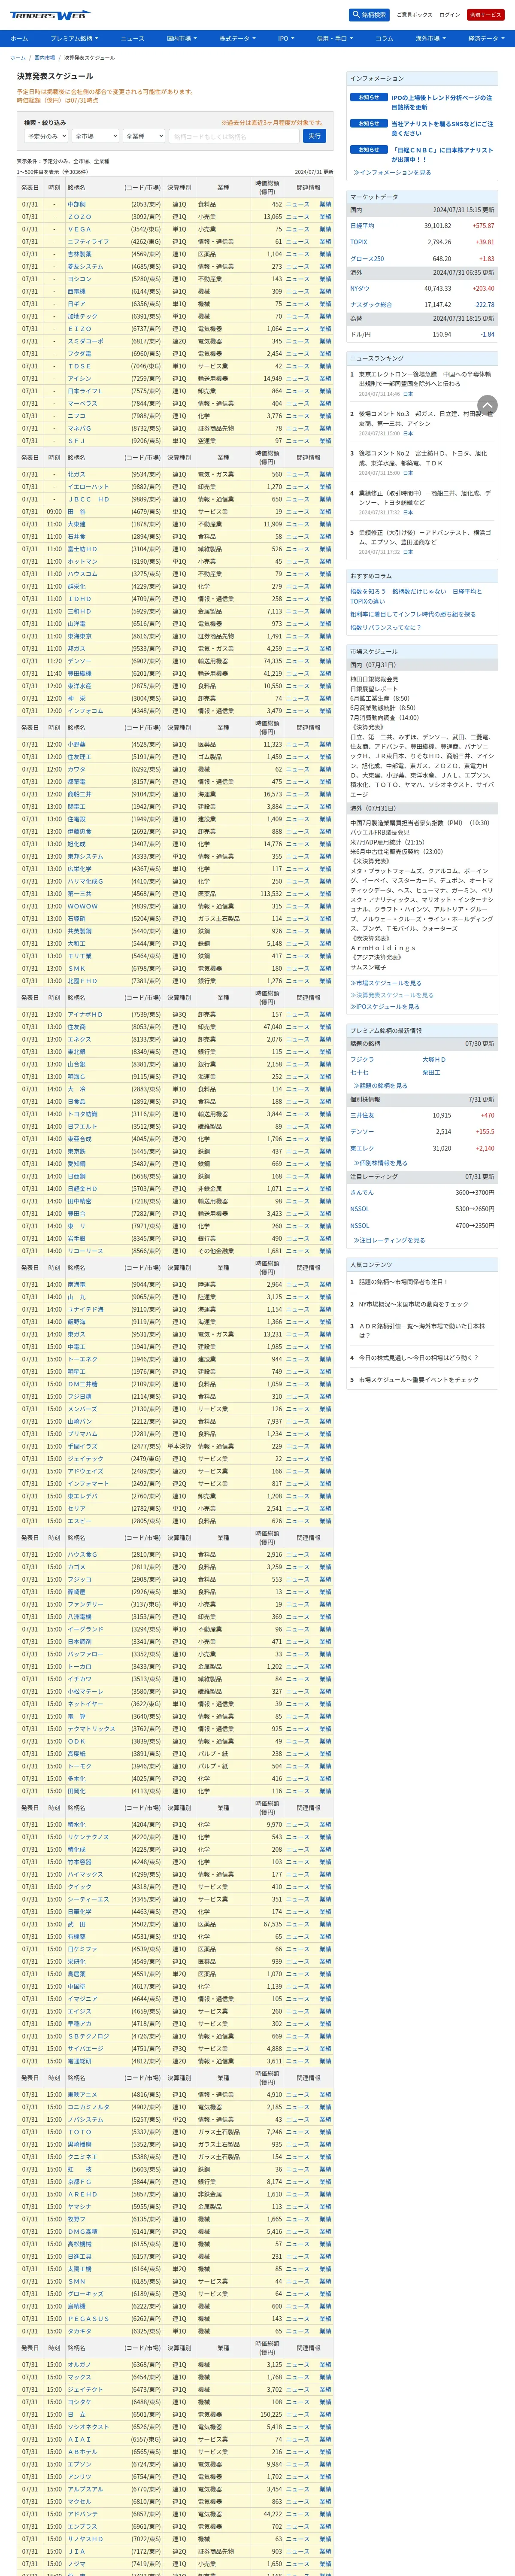The width and height of the screenshot is (515, 2576).
Task: Open 東エレク in 個別株情報
Action: pyautogui.click(x=362, y=1148)
